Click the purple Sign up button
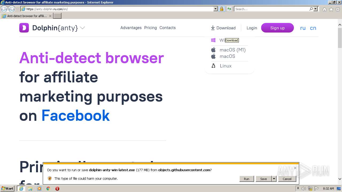342x192 pixels. [x=277, y=28]
